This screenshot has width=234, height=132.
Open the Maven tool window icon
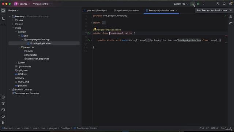click(231, 23)
